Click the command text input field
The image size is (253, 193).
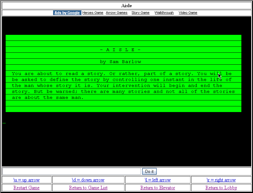(72, 171)
